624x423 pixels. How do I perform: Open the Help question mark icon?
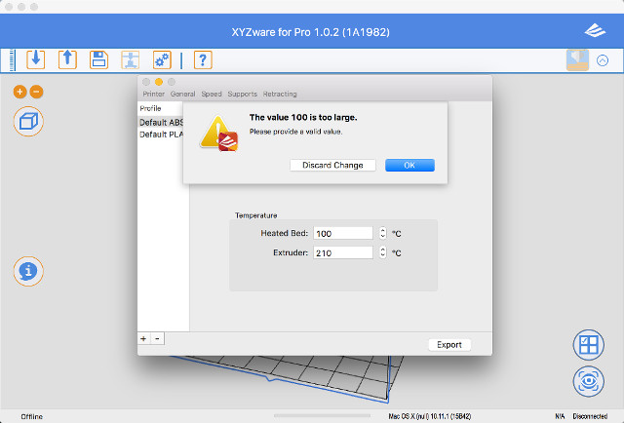[203, 60]
